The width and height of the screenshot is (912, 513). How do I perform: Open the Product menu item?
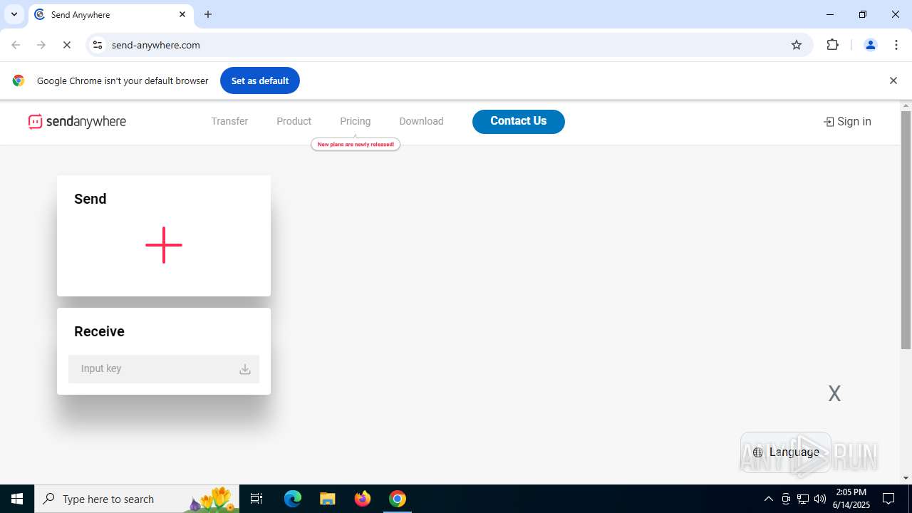(x=294, y=121)
